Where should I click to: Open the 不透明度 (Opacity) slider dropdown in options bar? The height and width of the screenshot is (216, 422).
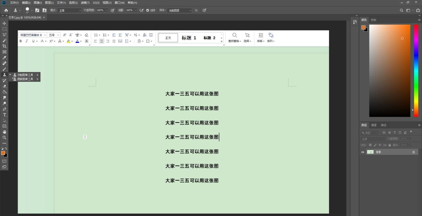tap(107, 10)
